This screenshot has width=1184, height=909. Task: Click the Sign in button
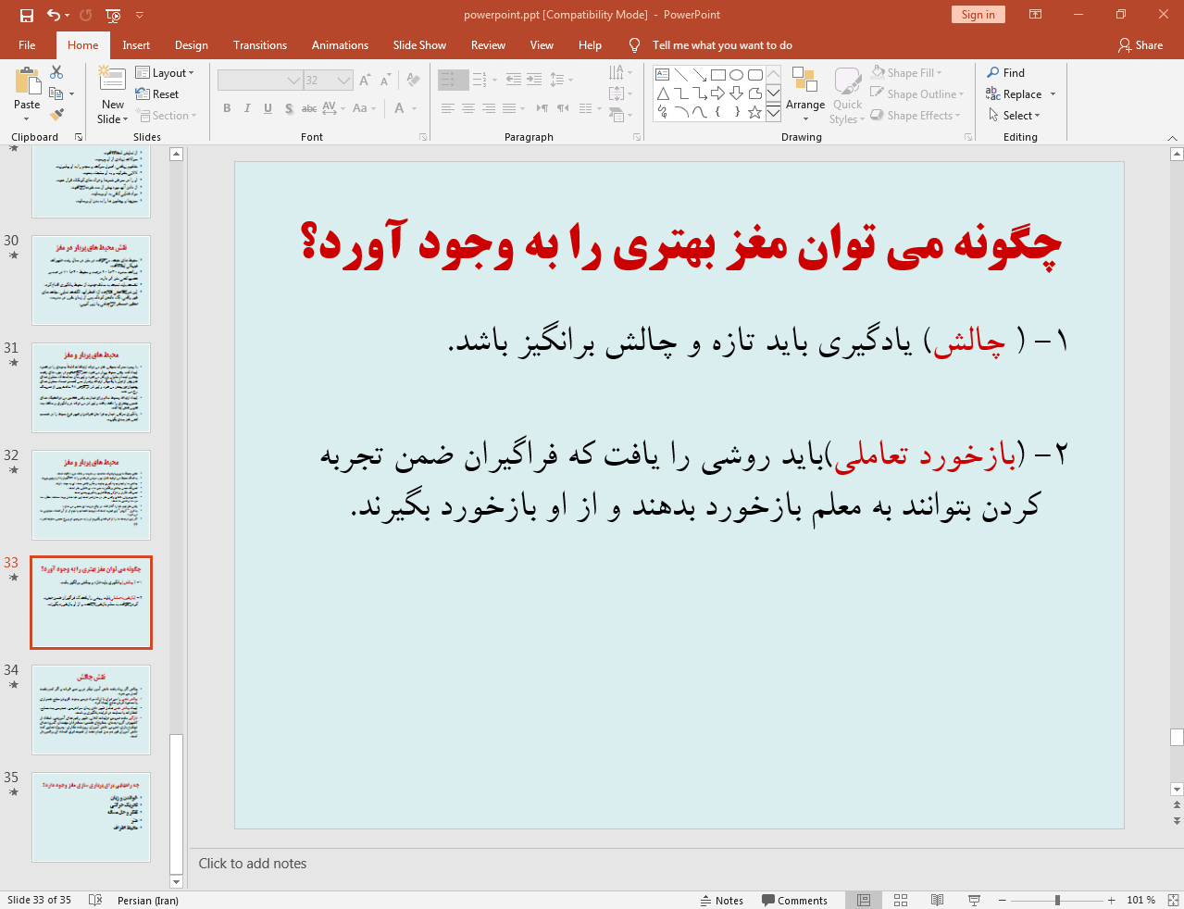pos(978,15)
